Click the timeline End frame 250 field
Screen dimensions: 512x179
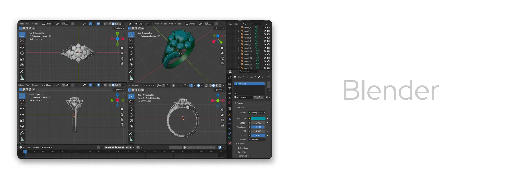(x=209, y=147)
